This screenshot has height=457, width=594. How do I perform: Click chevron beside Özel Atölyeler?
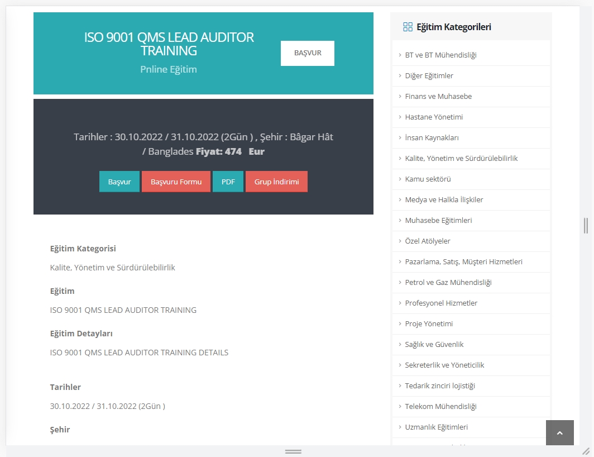pos(400,241)
